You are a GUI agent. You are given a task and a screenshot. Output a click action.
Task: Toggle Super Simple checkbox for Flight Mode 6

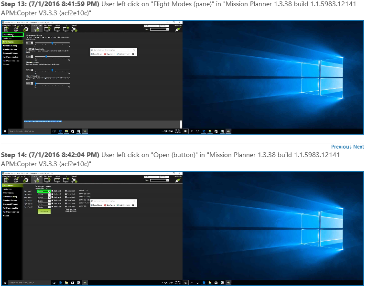pos(66,207)
